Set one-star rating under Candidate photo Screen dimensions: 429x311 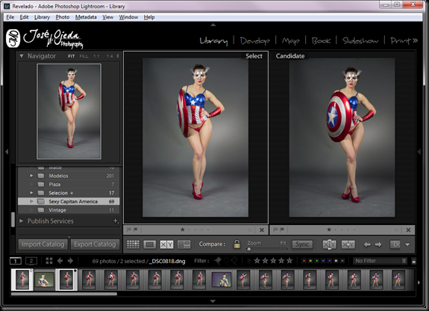(329, 230)
